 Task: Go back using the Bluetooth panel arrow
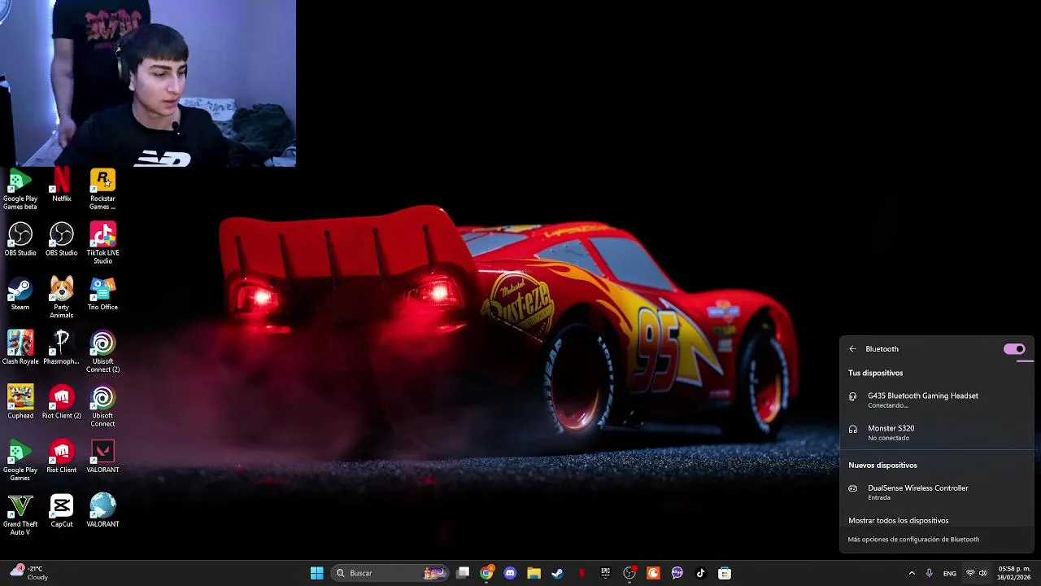tap(852, 349)
